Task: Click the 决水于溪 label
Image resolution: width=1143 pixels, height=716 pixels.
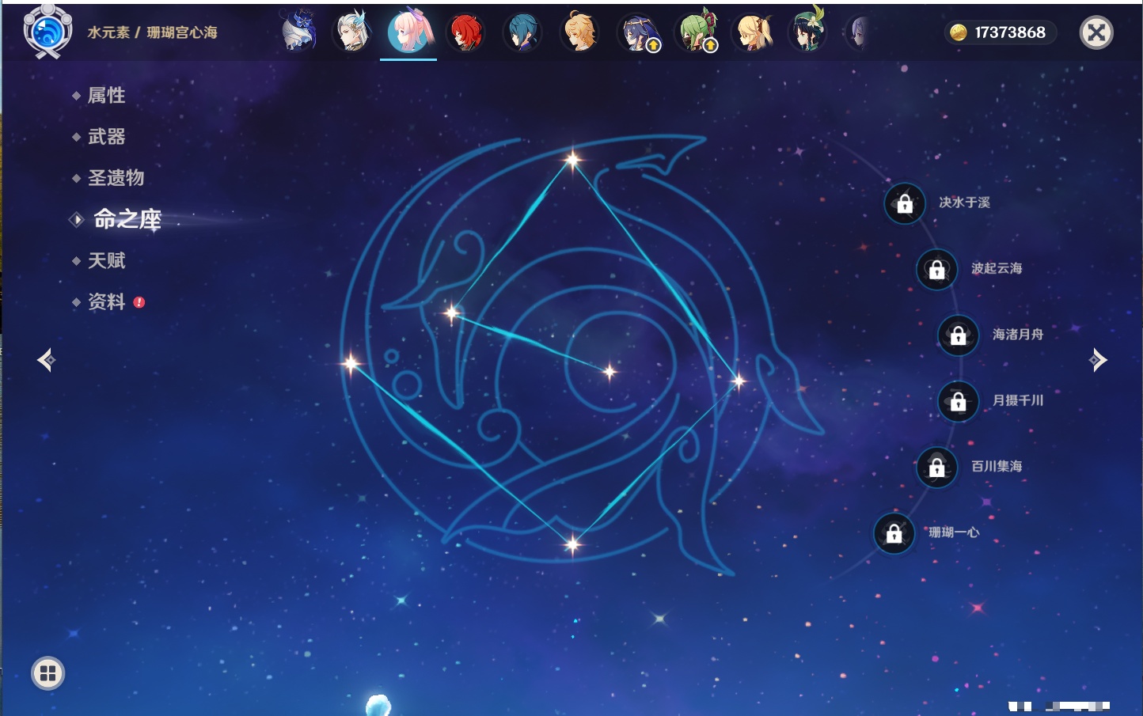Action: tap(964, 203)
